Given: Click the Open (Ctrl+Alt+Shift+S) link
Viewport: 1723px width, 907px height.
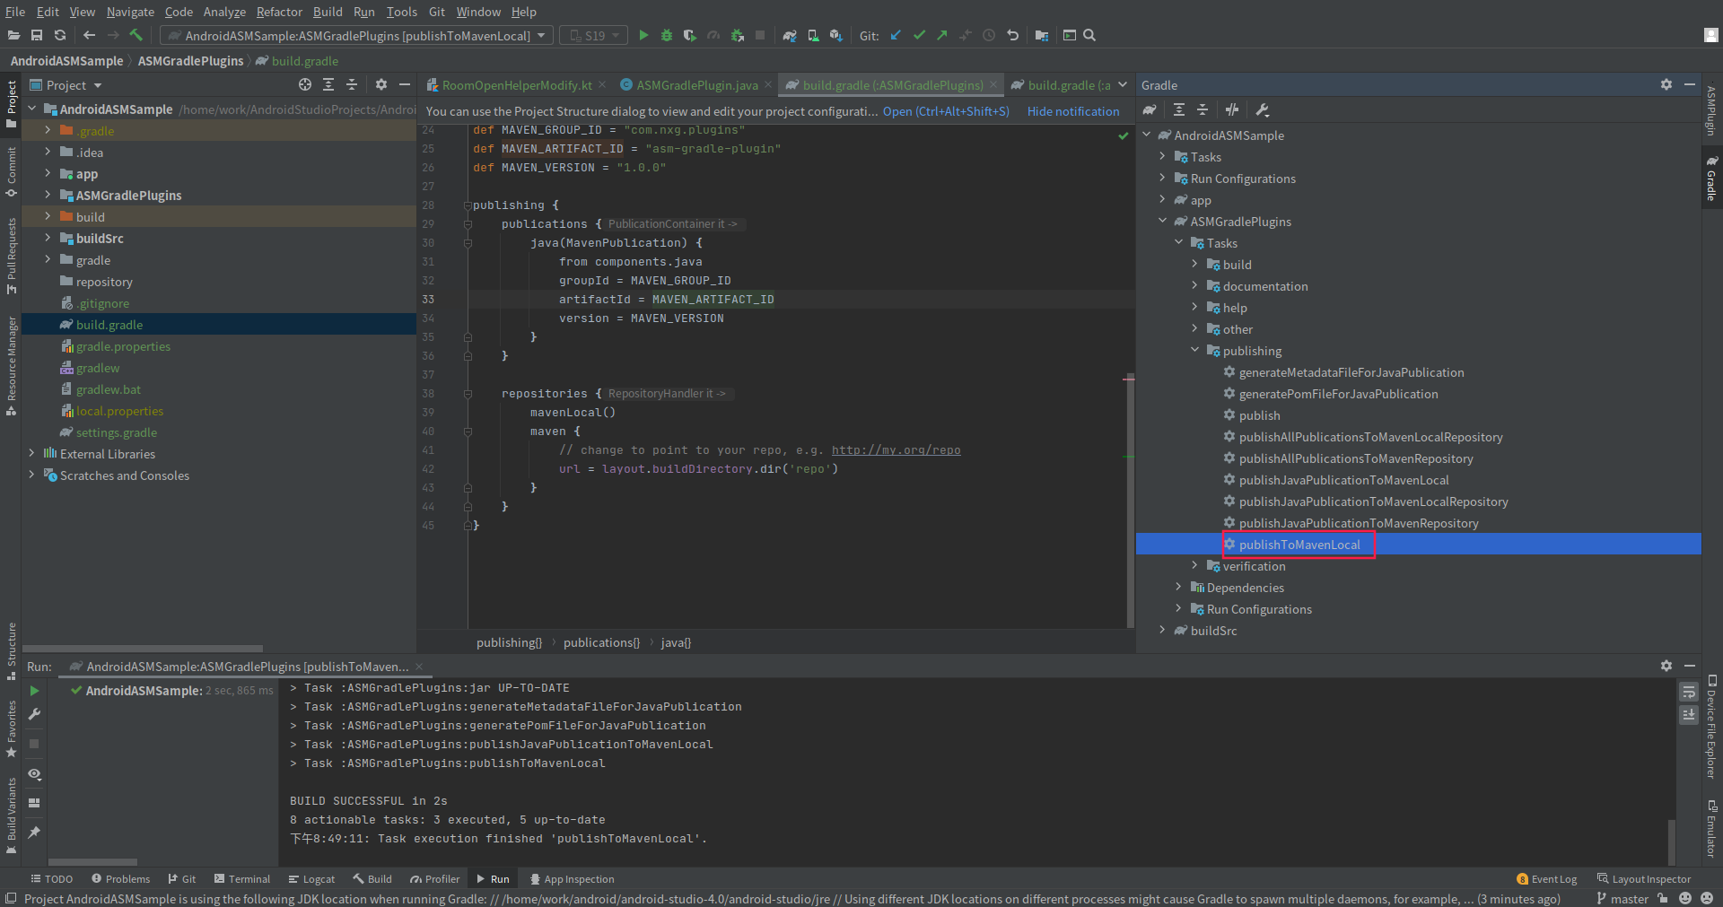Looking at the screenshot, I should (946, 111).
